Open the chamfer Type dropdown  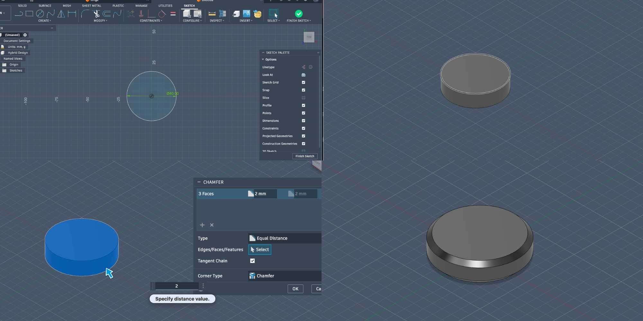[285, 238]
